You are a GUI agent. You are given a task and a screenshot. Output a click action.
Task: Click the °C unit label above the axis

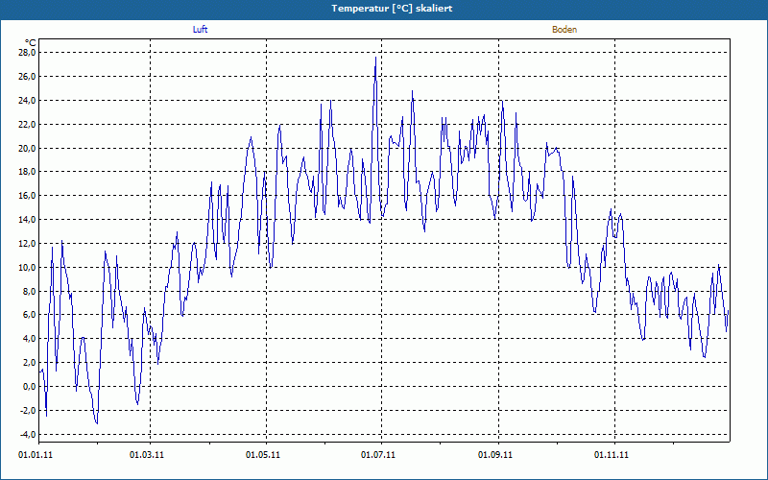[31, 43]
